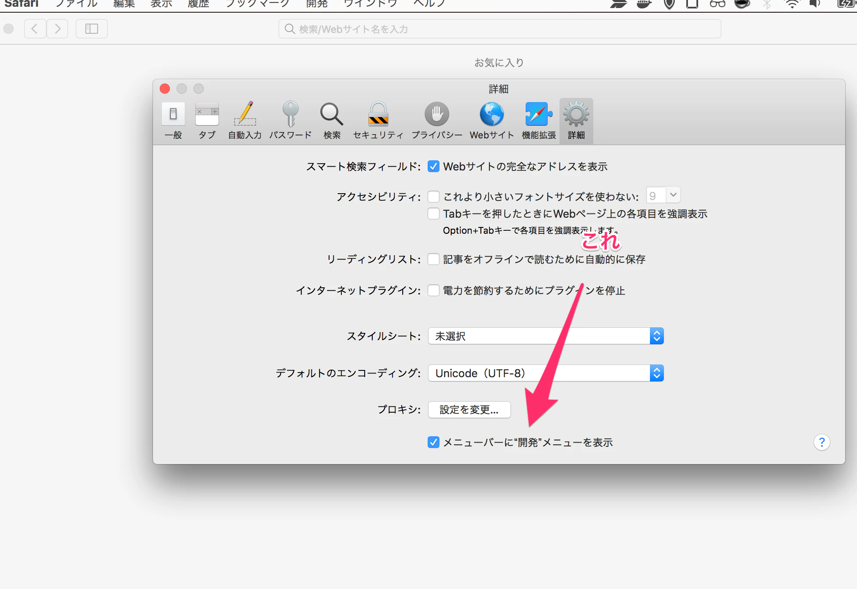Open the 自動入力 (AutoFill) preferences pane
The image size is (857, 589).
pos(245,121)
